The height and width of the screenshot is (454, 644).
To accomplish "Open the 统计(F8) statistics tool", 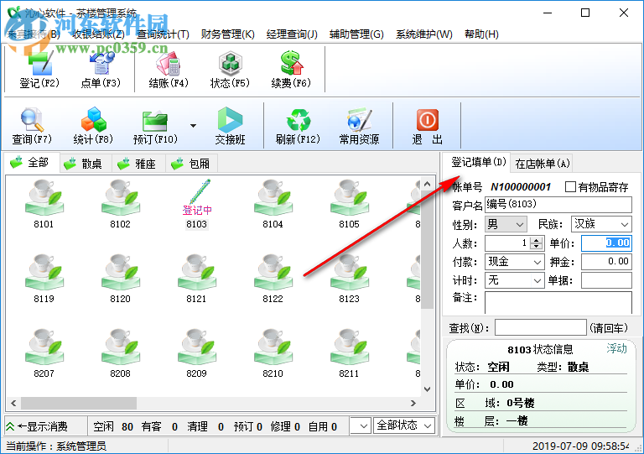I will (x=93, y=126).
